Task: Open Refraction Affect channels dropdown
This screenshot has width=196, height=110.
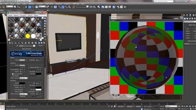Action: pyautogui.click(x=23, y=94)
